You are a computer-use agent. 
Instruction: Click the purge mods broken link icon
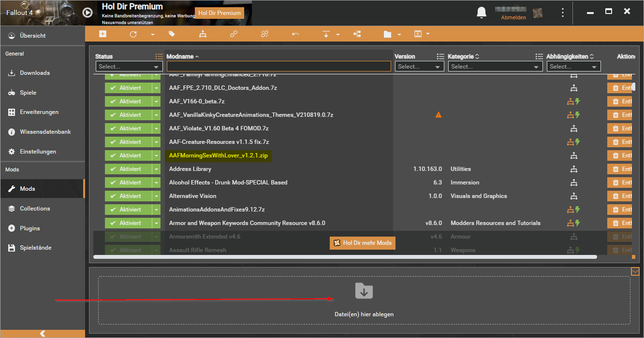tap(264, 34)
